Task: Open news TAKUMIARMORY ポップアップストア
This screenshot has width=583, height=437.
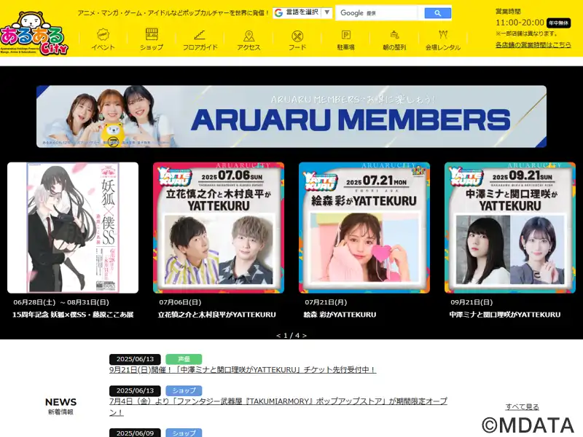Action: [278, 406]
